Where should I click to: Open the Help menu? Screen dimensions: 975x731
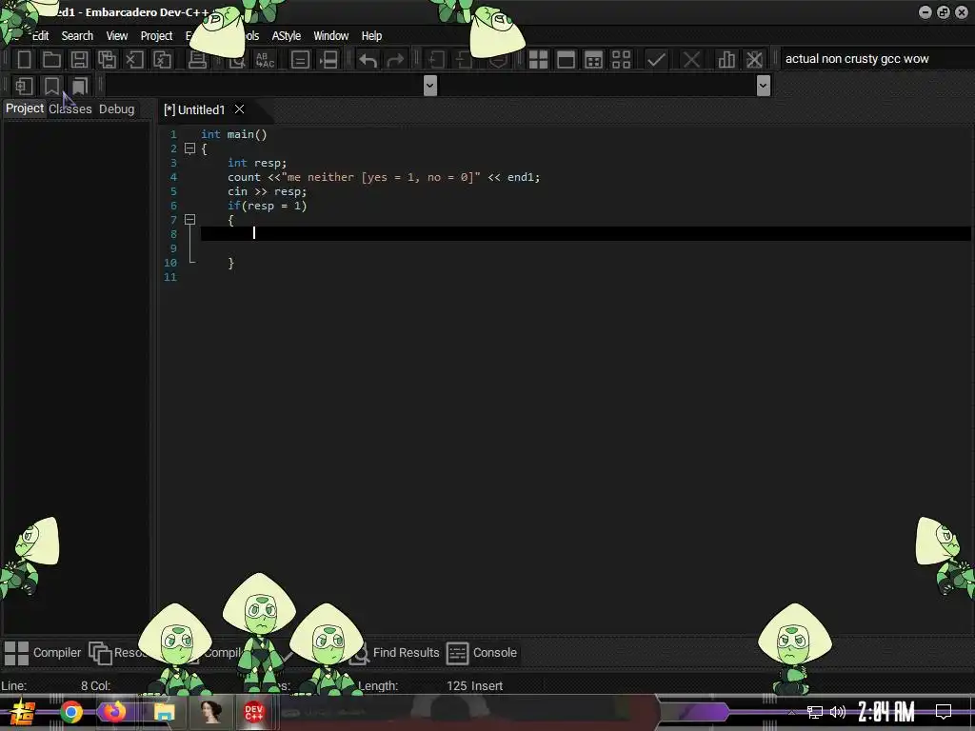point(372,36)
